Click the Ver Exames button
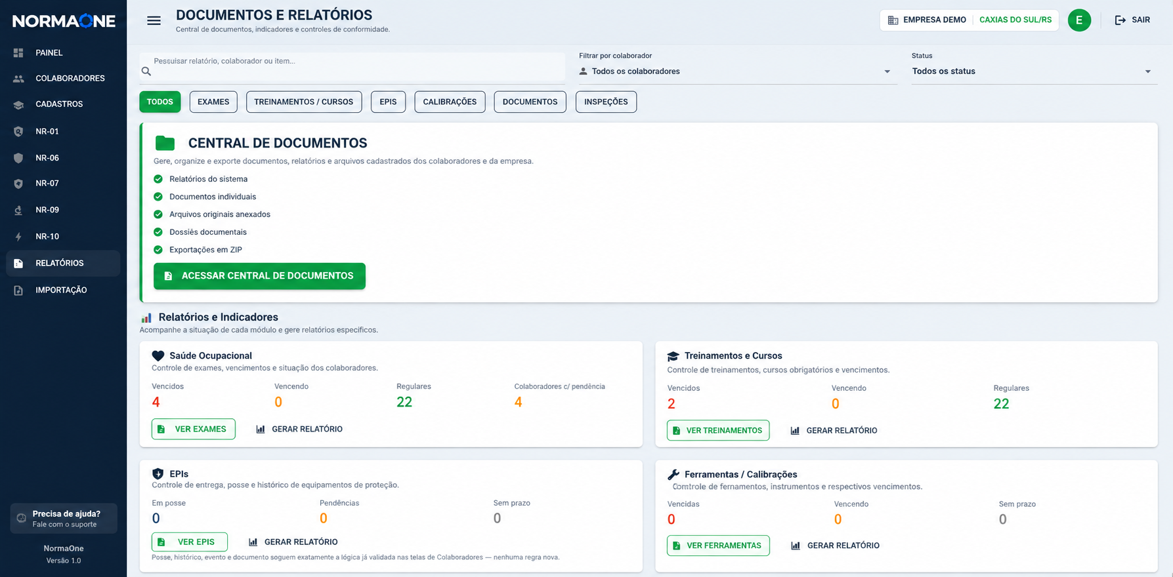The height and width of the screenshot is (577, 1173). point(194,429)
